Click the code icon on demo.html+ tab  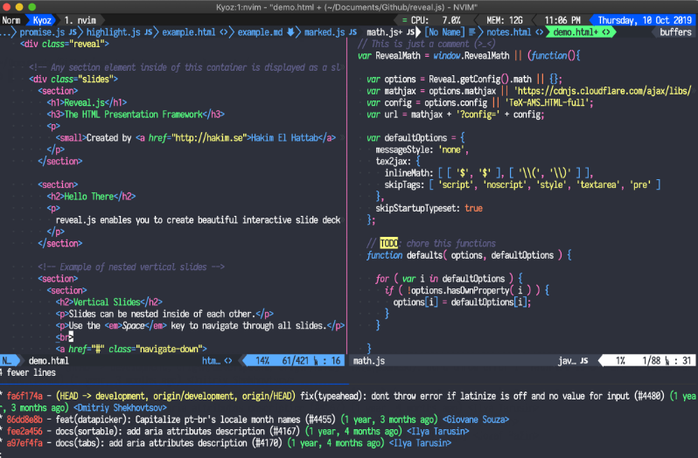click(606, 32)
